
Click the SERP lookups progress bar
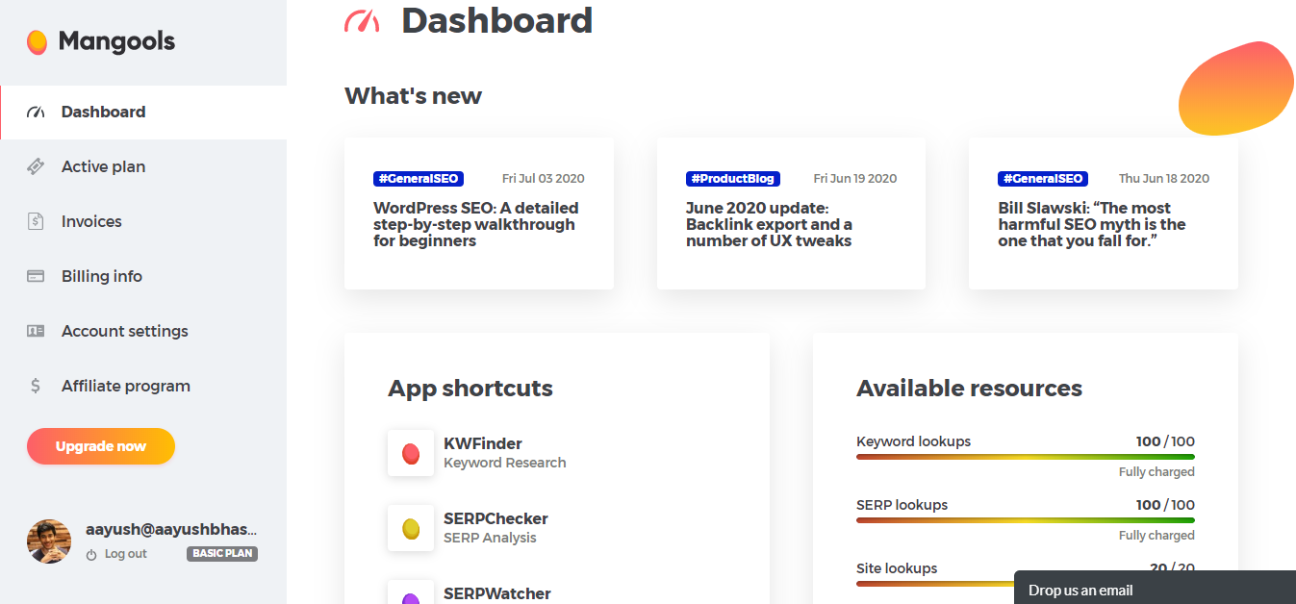click(1026, 520)
